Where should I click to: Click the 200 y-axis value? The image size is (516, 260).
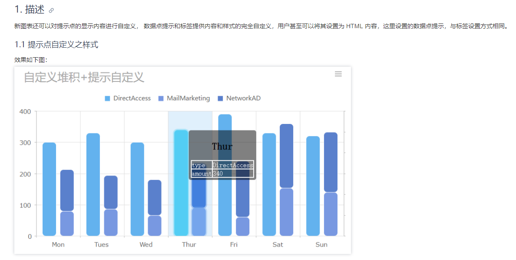click(x=25, y=174)
